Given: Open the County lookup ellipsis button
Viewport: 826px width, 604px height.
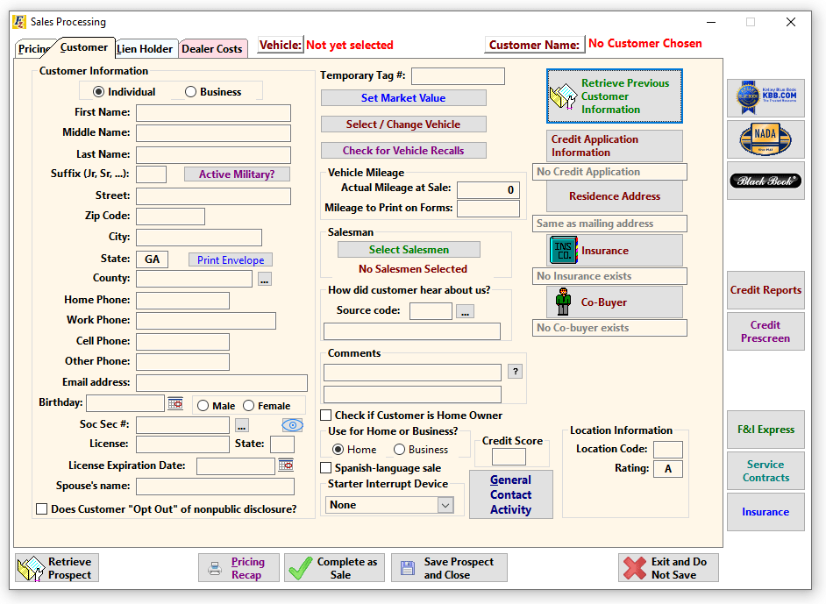Looking at the screenshot, I should (x=264, y=279).
